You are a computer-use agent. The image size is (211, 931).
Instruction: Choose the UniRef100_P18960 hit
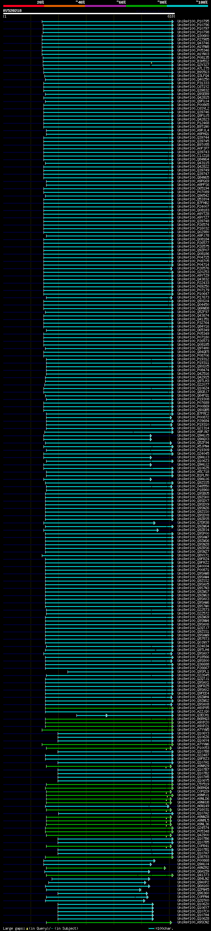193,490
